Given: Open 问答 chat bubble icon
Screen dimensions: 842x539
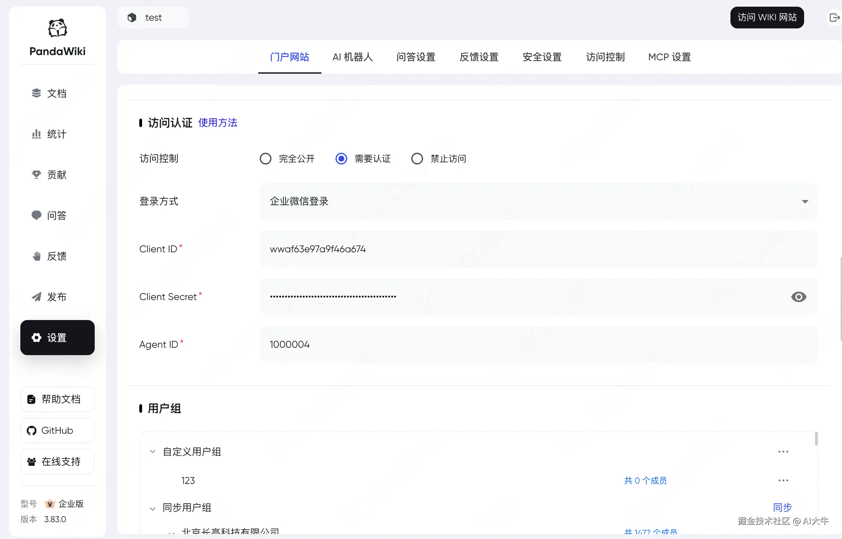Looking at the screenshot, I should (x=36, y=215).
